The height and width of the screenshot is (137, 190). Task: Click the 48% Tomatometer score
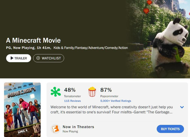click(70, 90)
